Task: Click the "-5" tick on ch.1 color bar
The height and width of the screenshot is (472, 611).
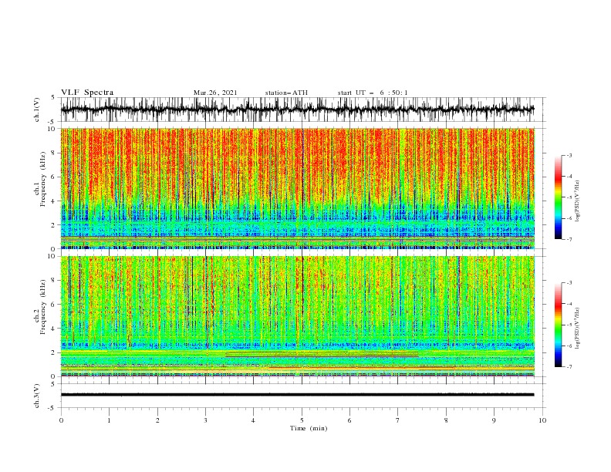Action: pyautogui.click(x=569, y=197)
